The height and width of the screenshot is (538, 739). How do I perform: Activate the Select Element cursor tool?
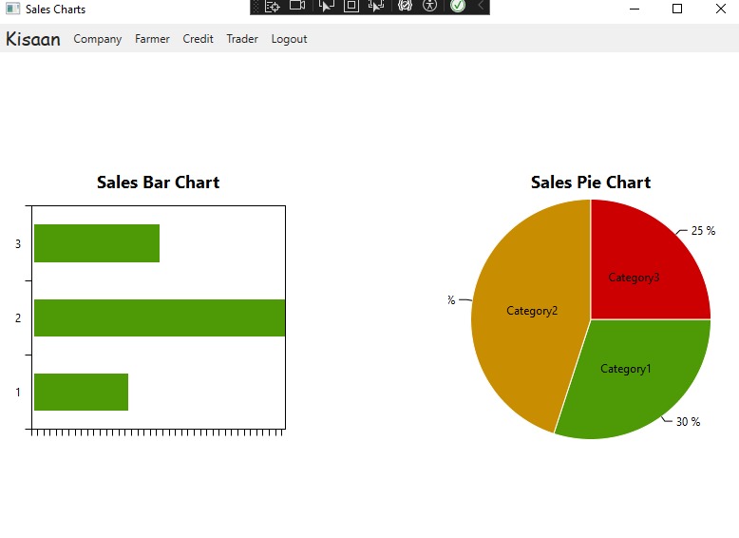pos(326,6)
